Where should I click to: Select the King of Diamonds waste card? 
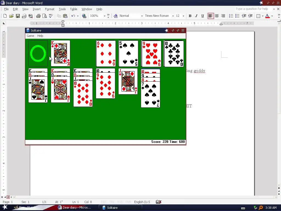pyautogui.click(x=61, y=53)
